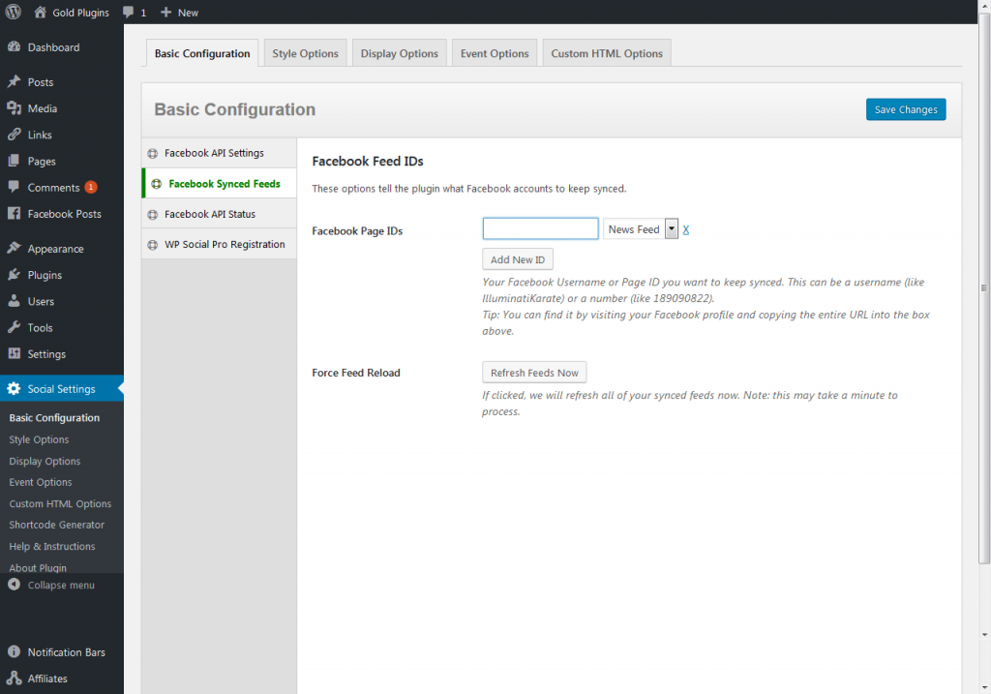Open the Media library icon

(14, 108)
